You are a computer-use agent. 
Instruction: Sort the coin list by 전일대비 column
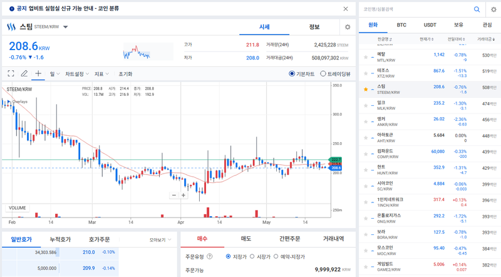pos(456,39)
